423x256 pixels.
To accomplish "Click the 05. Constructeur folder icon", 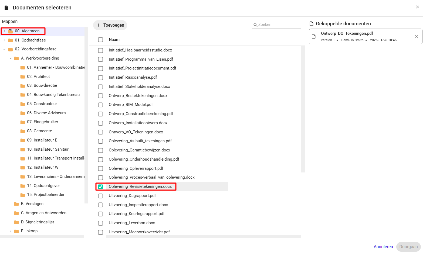I will [23, 104].
